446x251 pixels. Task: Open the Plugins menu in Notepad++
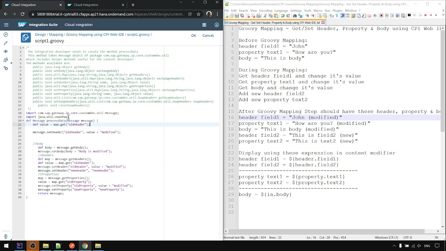(x=337, y=10)
